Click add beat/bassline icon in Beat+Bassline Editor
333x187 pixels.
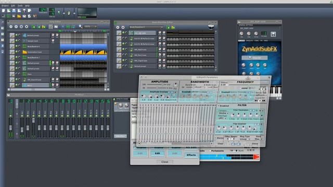point(168,28)
